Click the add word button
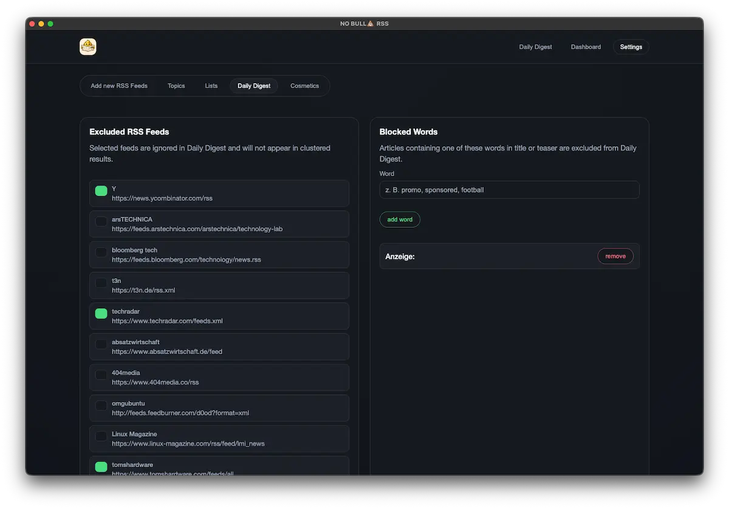729x509 pixels. 400,219
